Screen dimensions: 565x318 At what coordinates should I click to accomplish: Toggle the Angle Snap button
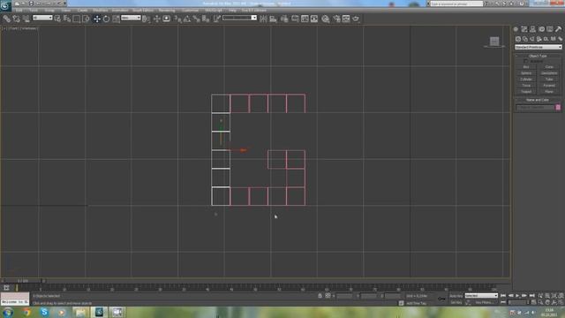(187, 19)
